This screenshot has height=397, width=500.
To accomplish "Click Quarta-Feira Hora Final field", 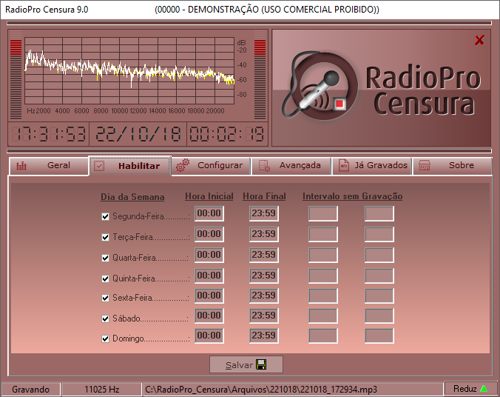I will [264, 255].
